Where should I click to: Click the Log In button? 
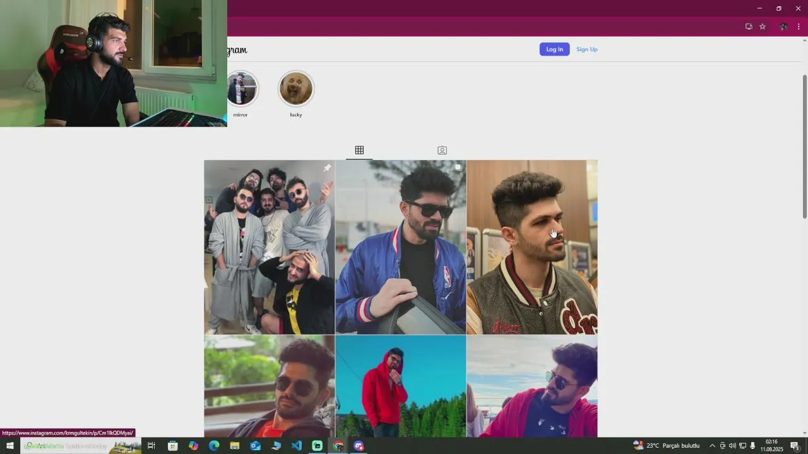(554, 49)
